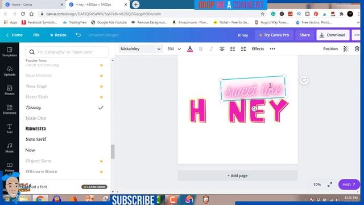364x205 pixels.
Task: Open the Pinterest extension
Action: (316, 14)
